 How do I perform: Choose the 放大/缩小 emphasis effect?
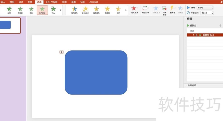point(85,10)
